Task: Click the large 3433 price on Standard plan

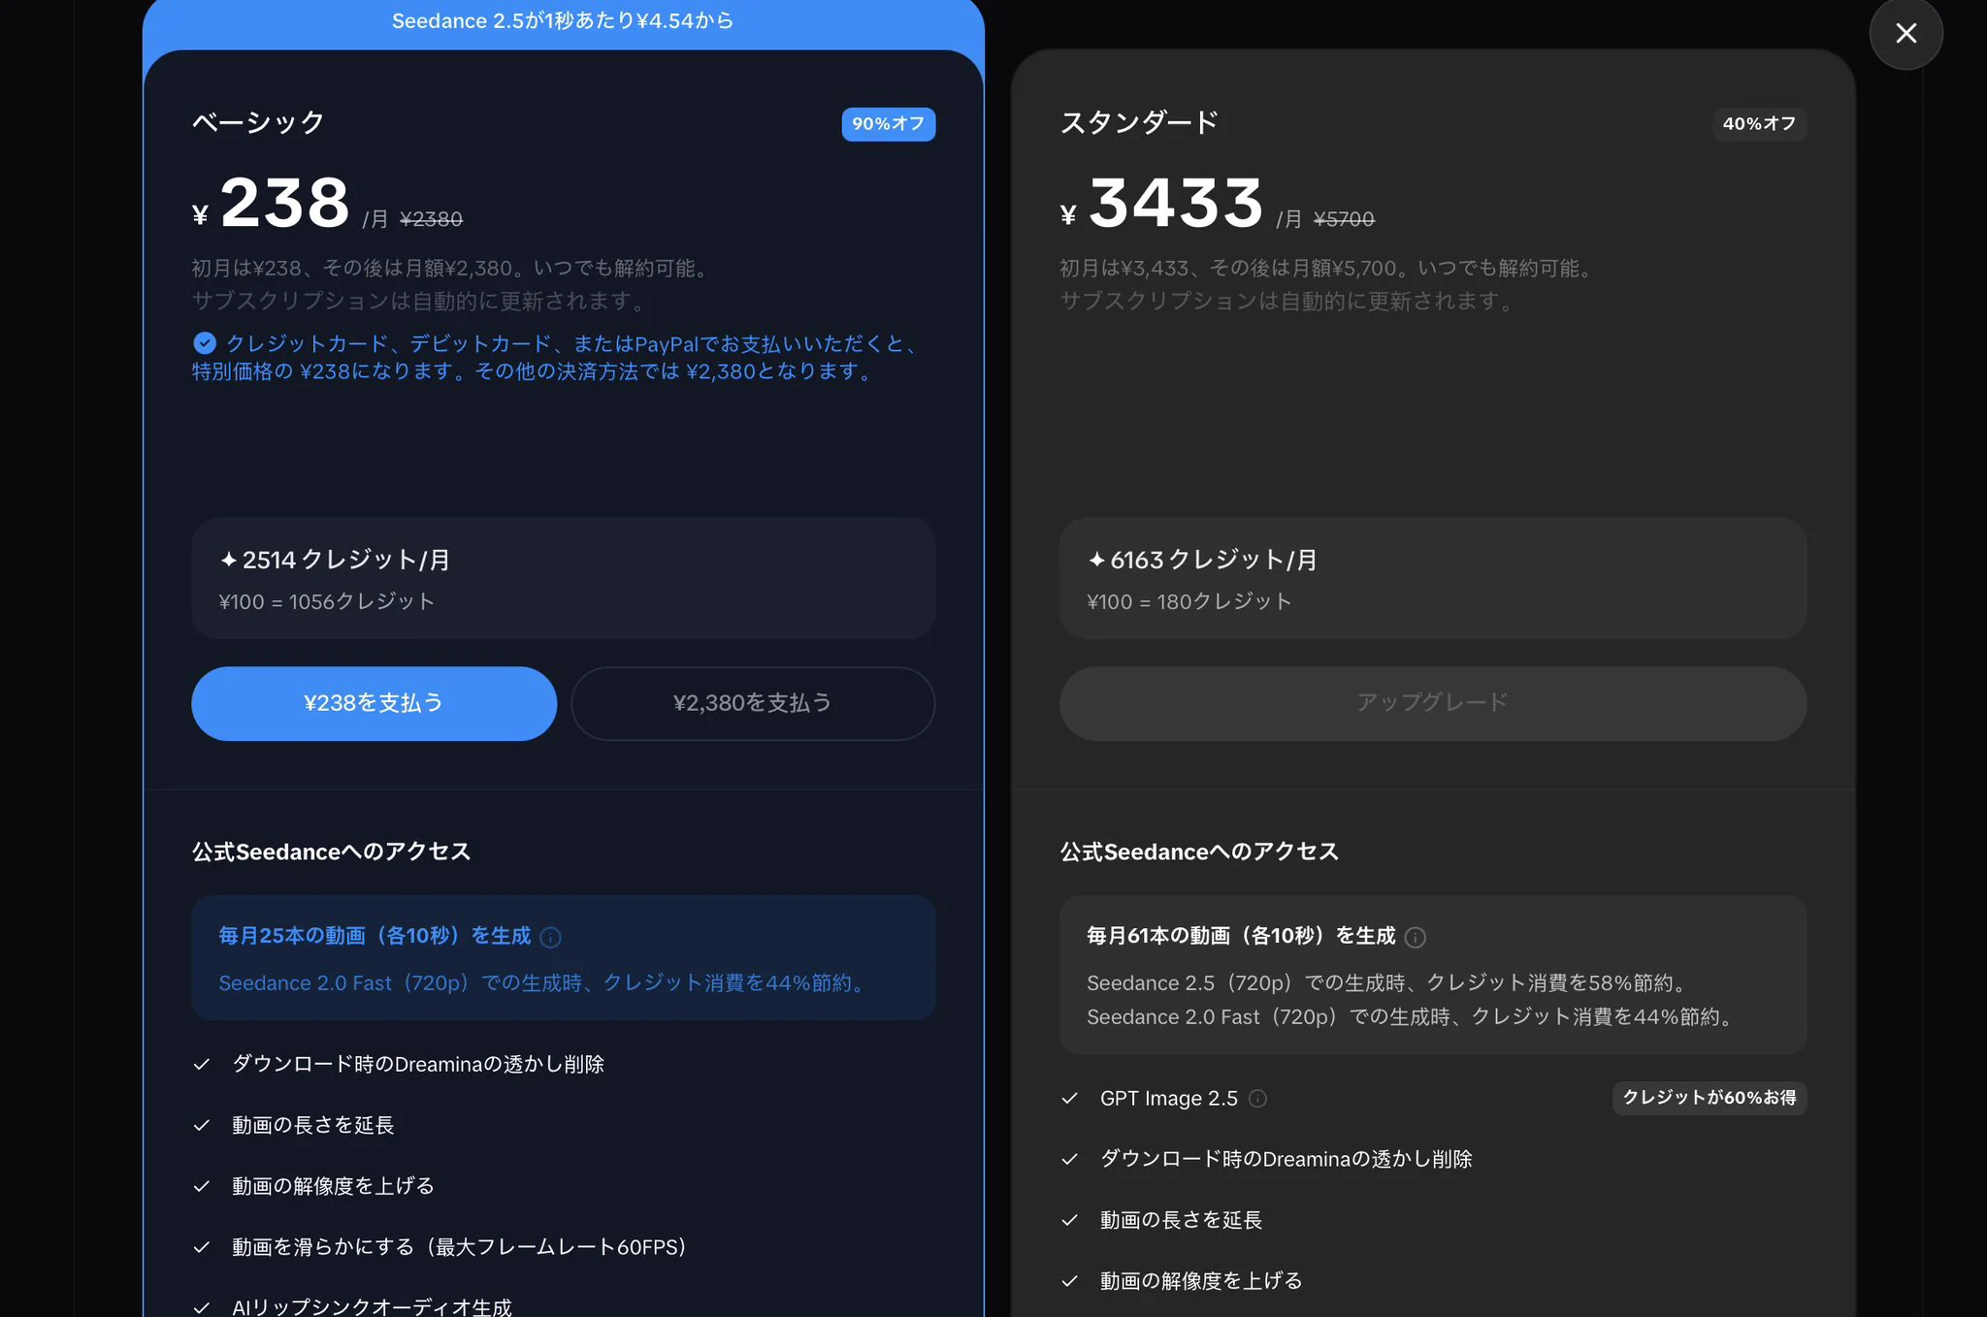Action: pos(1176,203)
